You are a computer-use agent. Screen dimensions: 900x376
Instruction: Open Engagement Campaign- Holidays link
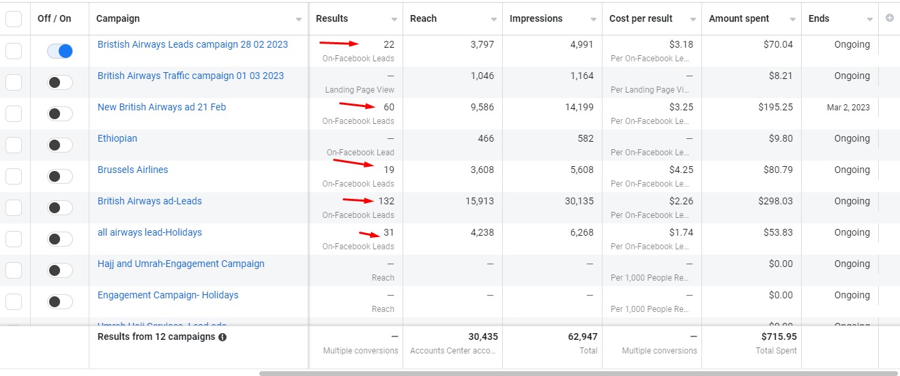(168, 295)
